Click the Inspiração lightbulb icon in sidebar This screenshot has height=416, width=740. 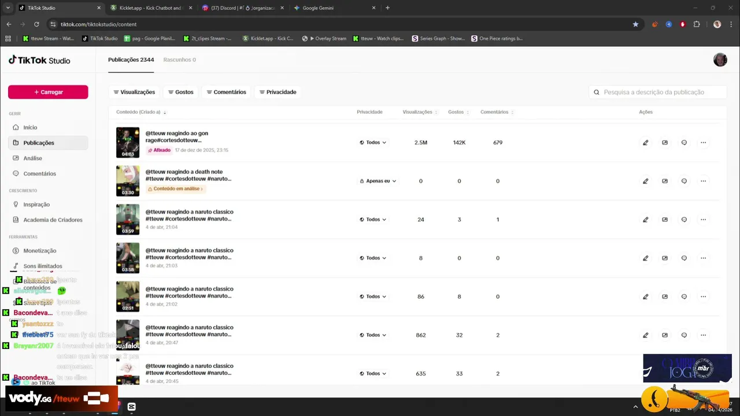coord(16,205)
